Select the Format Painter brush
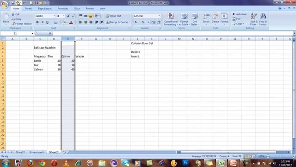296x167 pixels. tap(13, 24)
